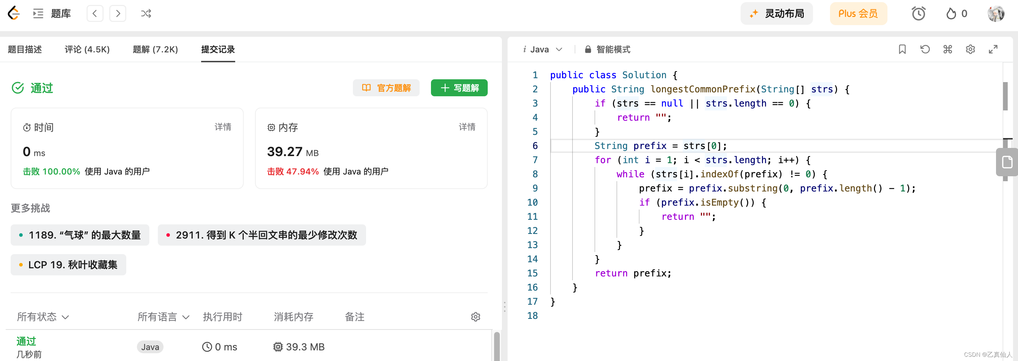Image resolution: width=1018 pixels, height=361 pixels.
Task: Click the 灵动布局 layout button
Action: pyautogui.click(x=776, y=14)
